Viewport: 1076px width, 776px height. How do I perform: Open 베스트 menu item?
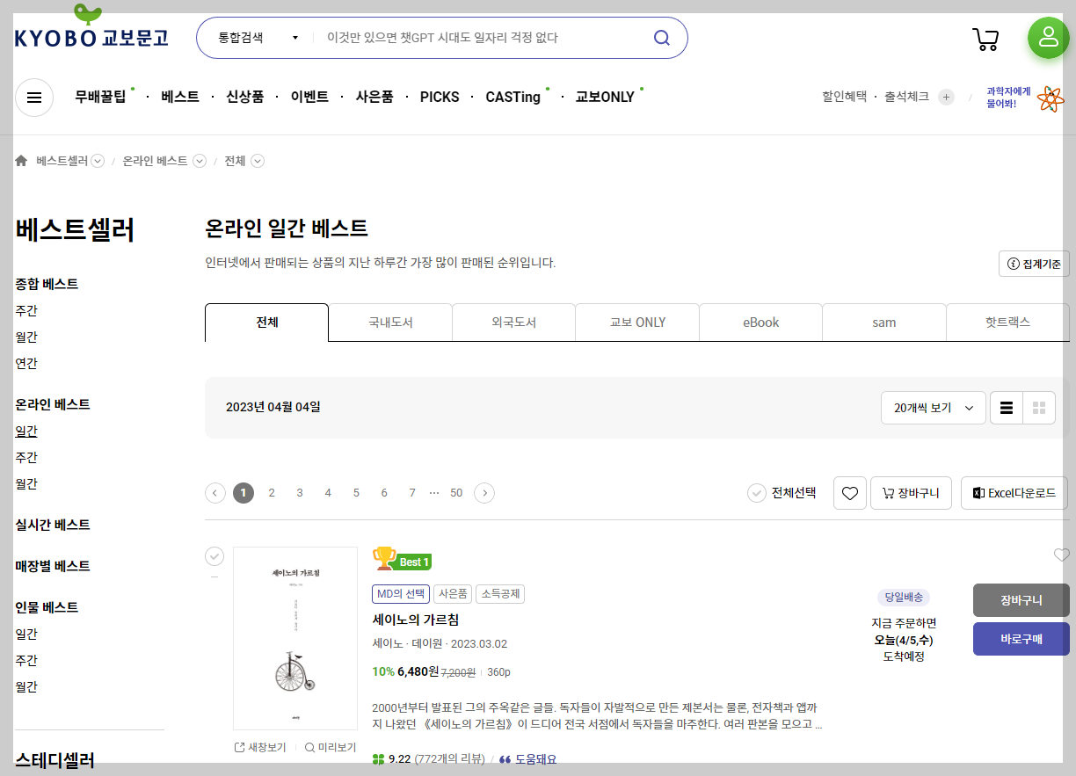[x=180, y=97]
